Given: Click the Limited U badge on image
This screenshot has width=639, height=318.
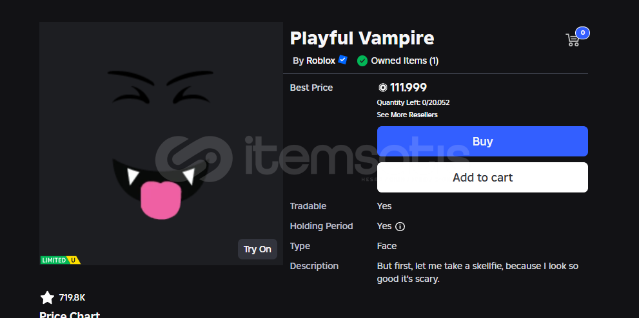Looking at the screenshot, I should point(60,260).
